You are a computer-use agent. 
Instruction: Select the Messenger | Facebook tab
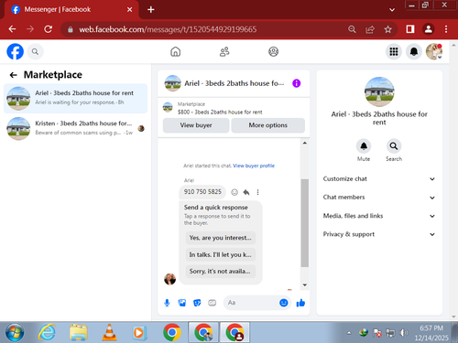pyautogui.click(x=71, y=10)
